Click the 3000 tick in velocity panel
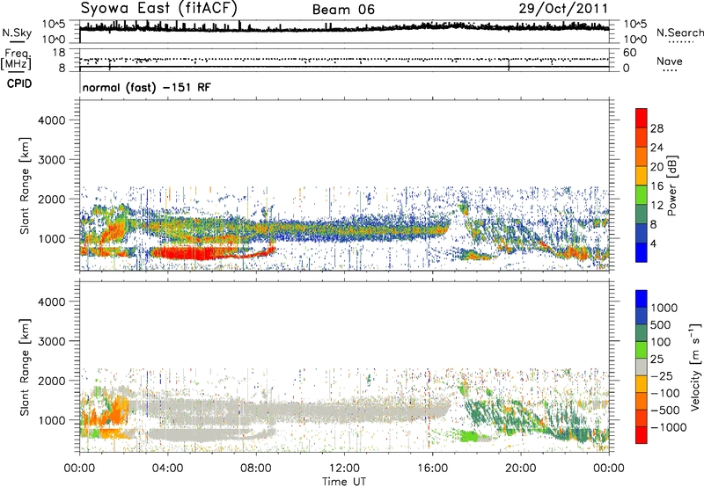 [52, 341]
